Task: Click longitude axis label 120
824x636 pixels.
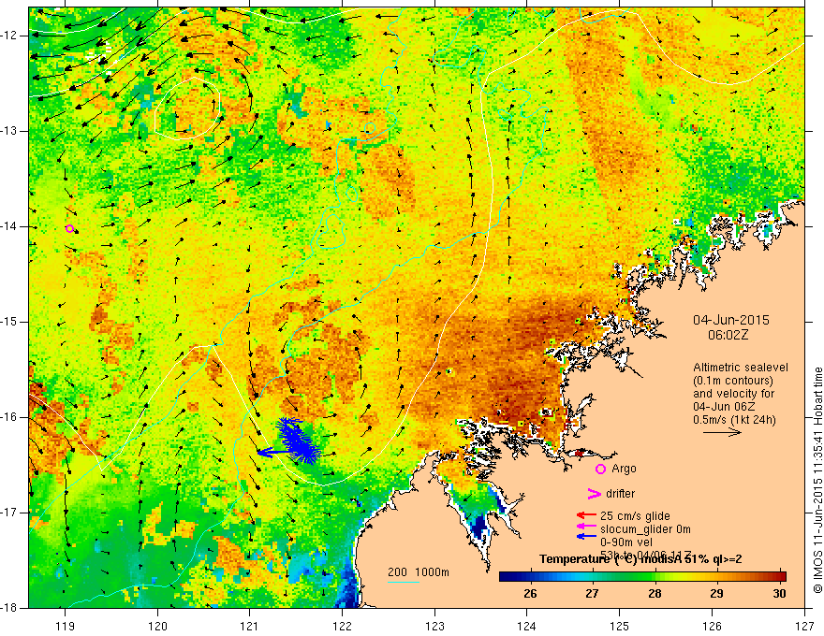Action: tap(157, 626)
